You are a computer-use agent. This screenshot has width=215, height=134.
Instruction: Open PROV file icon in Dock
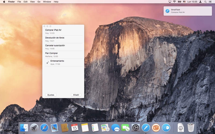[x=181, y=128]
